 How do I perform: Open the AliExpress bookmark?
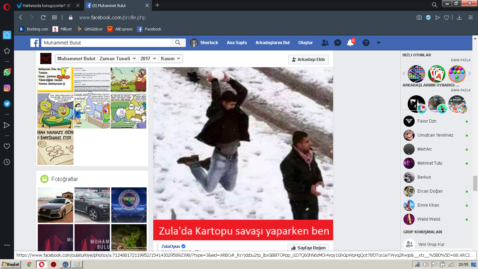click(120, 29)
